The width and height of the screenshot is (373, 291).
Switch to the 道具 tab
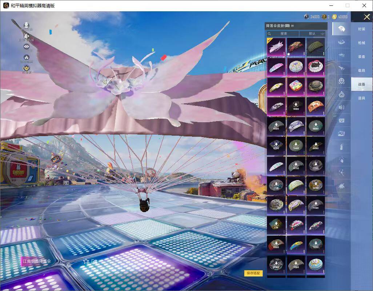coord(362,98)
